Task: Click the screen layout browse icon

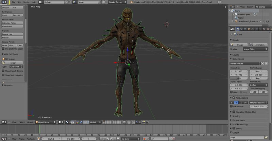Action: tap(40, 2)
